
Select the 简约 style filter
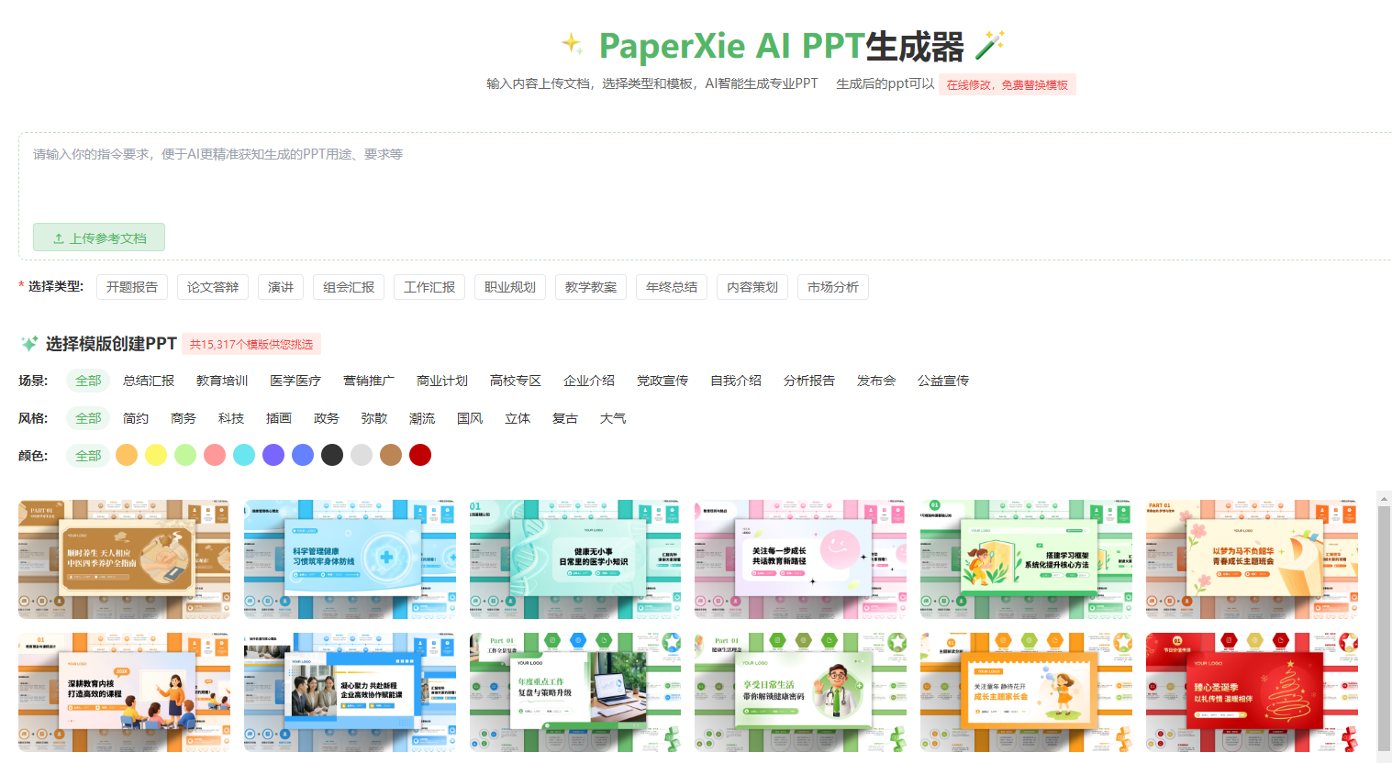(135, 418)
